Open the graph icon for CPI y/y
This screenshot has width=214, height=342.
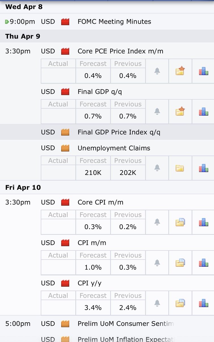[x=203, y=303]
